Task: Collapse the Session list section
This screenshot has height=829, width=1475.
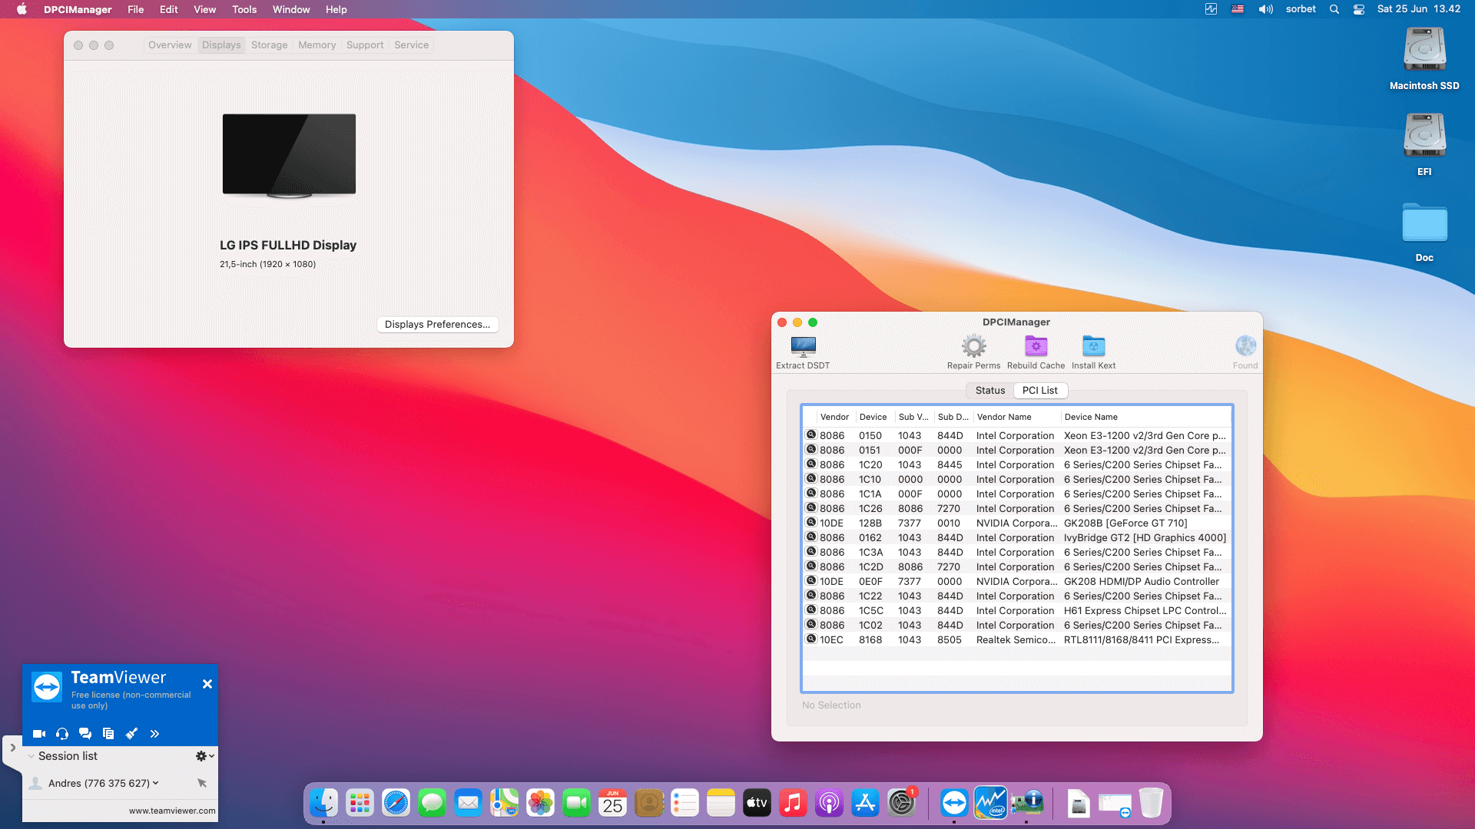Action: pos(31,756)
